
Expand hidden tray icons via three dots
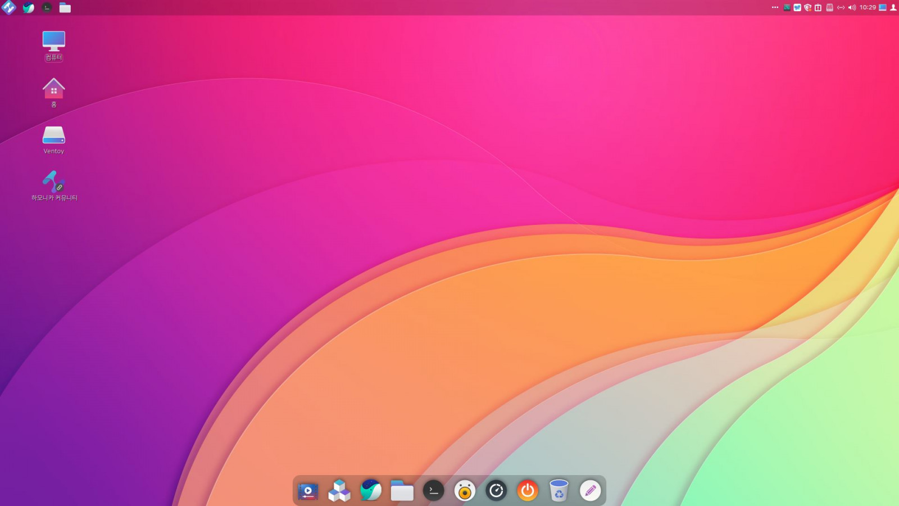(775, 7)
